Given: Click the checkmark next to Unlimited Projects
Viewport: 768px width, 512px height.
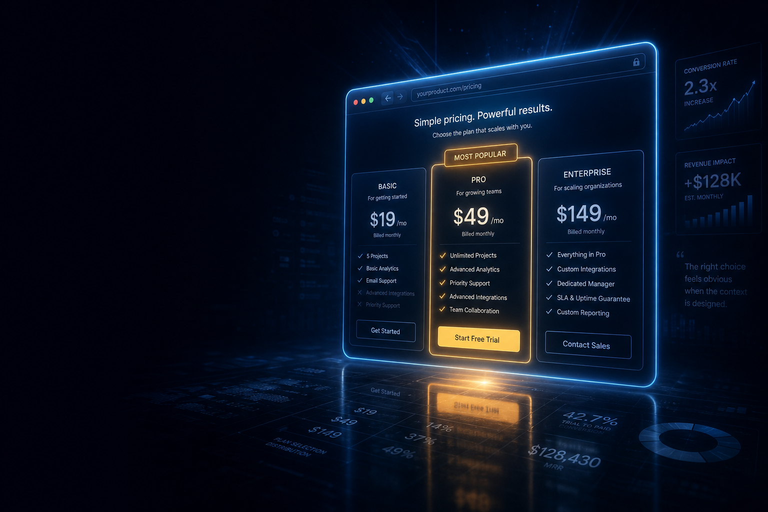Looking at the screenshot, I should coord(442,255).
